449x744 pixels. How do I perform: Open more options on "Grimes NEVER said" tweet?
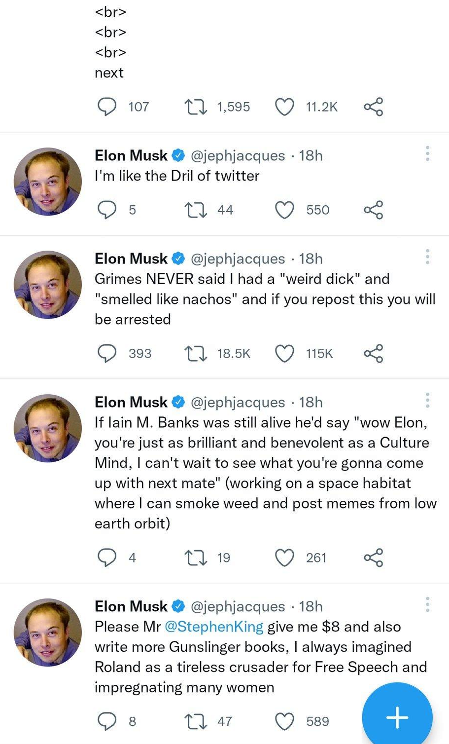coord(427,257)
